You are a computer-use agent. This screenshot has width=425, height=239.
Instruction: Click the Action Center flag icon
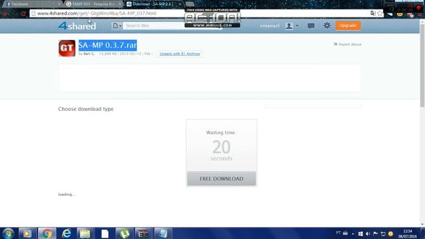point(375,234)
